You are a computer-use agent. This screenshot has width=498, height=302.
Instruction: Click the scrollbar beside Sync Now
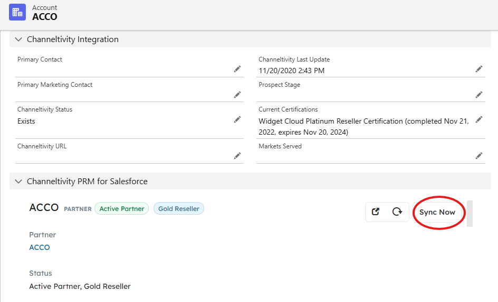point(470,213)
